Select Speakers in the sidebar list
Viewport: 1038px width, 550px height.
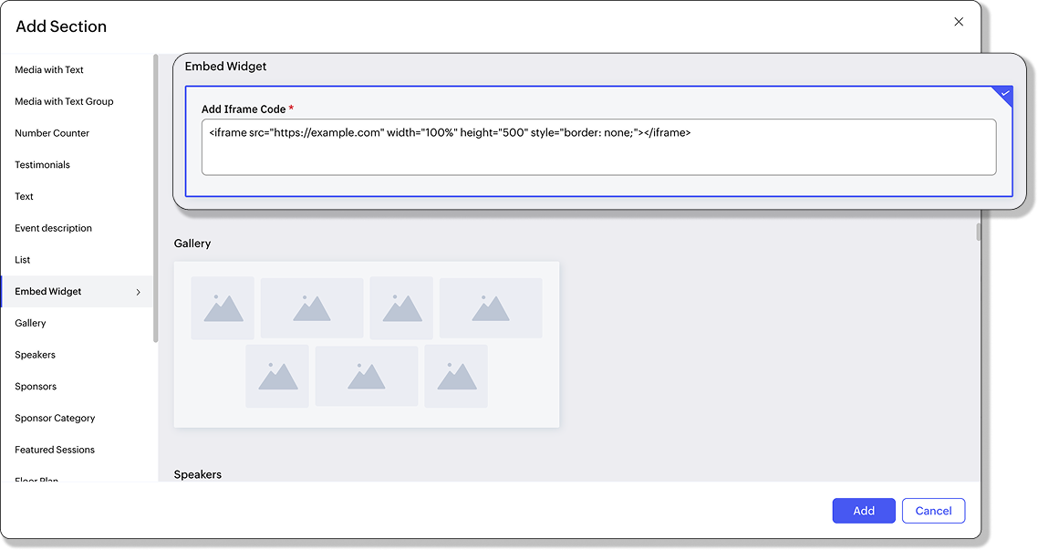pyautogui.click(x=35, y=355)
